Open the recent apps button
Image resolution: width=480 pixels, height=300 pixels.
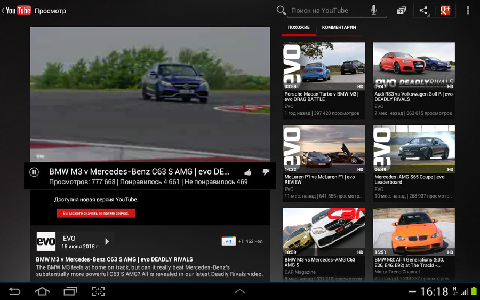70,291
